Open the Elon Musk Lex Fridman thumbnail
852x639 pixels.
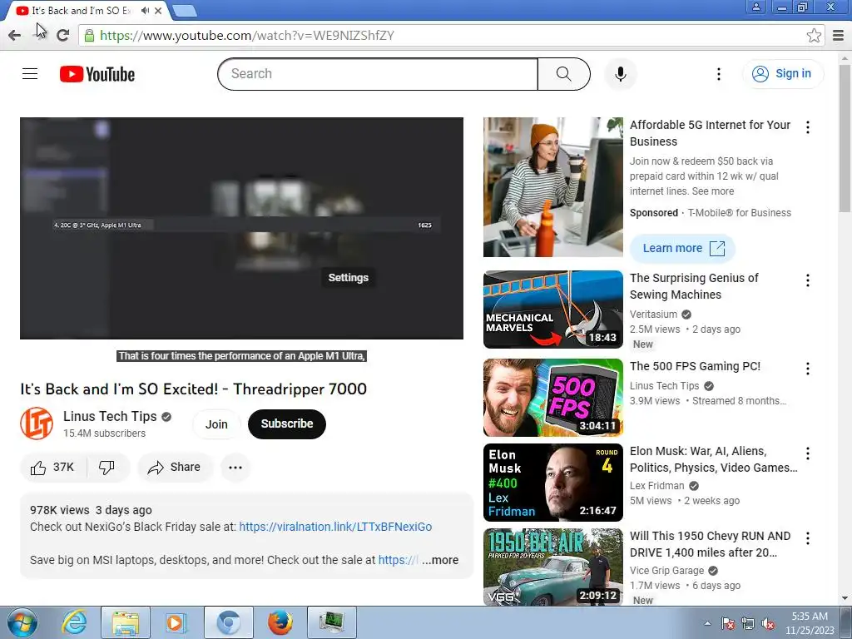point(553,482)
